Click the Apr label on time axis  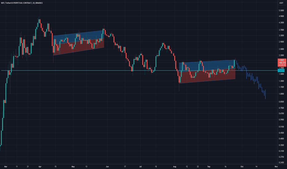point(40,167)
